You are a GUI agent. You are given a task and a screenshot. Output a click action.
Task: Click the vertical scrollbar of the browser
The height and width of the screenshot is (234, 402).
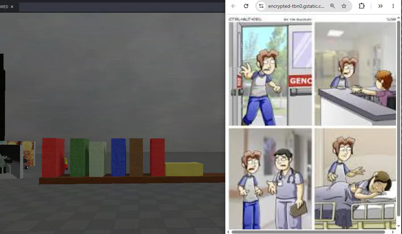(398, 118)
